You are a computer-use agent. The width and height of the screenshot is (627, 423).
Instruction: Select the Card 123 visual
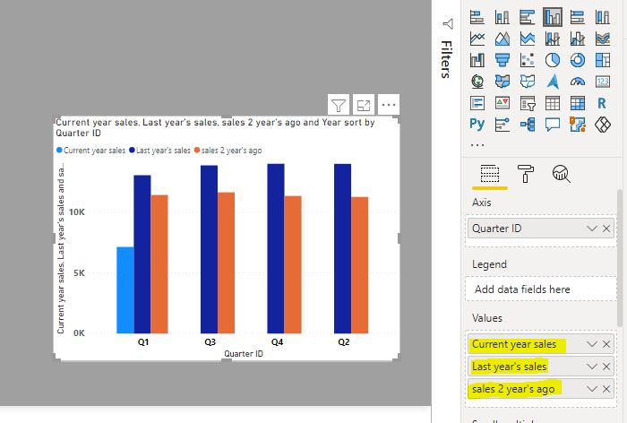click(x=603, y=82)
